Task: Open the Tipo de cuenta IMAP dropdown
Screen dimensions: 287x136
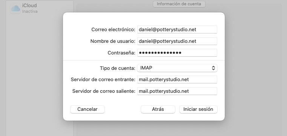Action: pos(177,68)
